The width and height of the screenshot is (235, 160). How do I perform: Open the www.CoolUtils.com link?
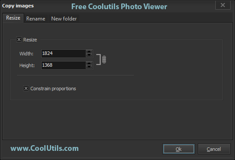(45, 148)
